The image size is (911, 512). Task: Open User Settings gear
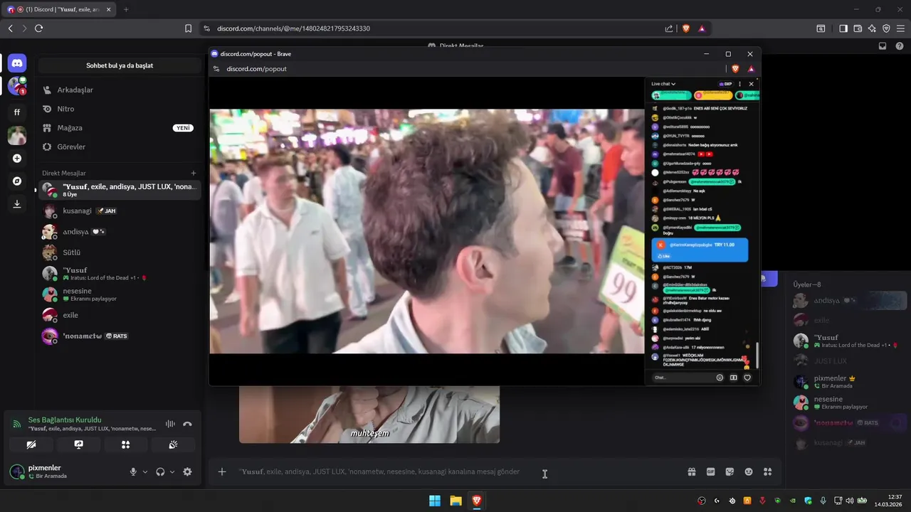187,471
